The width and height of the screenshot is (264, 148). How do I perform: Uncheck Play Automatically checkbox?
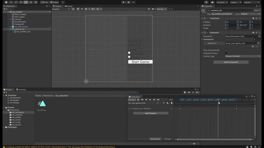226,50
